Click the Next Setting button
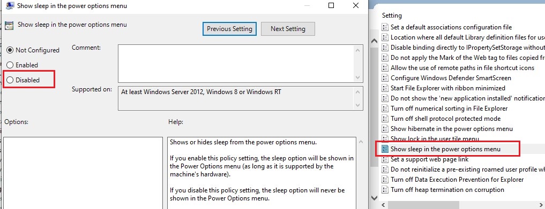 coord(288,29)
